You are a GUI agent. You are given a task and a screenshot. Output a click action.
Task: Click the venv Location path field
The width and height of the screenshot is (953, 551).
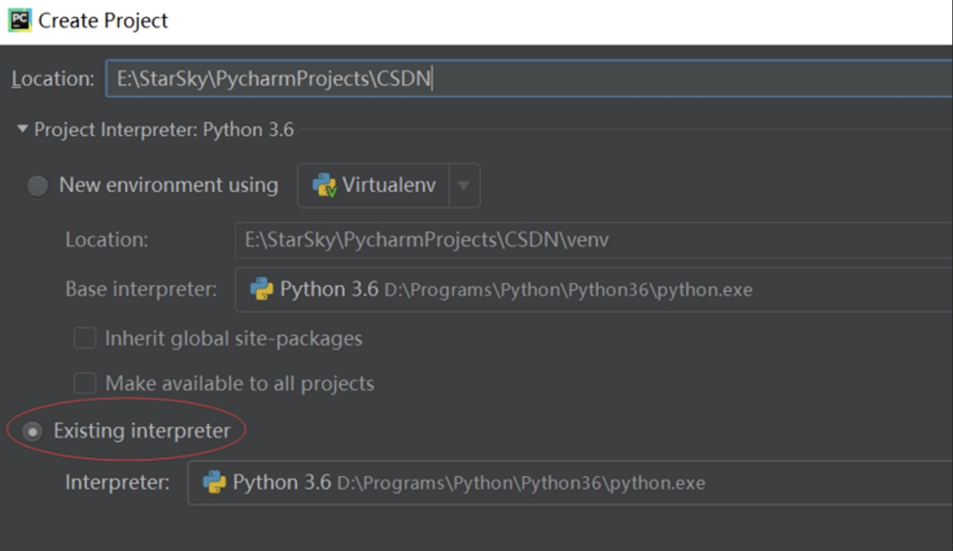[593, 240]
